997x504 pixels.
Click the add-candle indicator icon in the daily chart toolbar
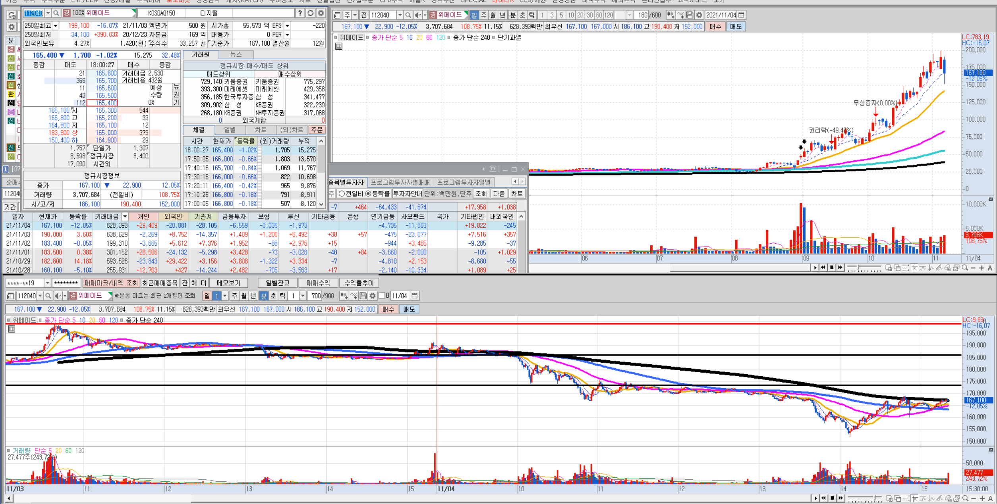click(x=671, y=15)
